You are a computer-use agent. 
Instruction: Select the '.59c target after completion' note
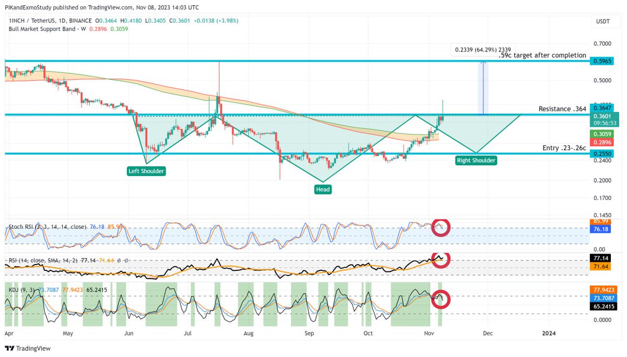(542, 55)
